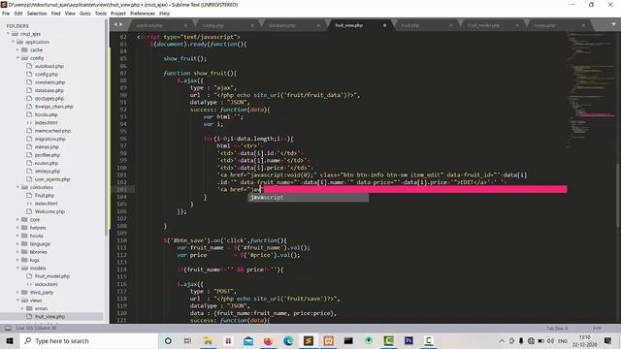621x349 pixels.
Task: Open network settings tray icon
Action: coord(531,340)
